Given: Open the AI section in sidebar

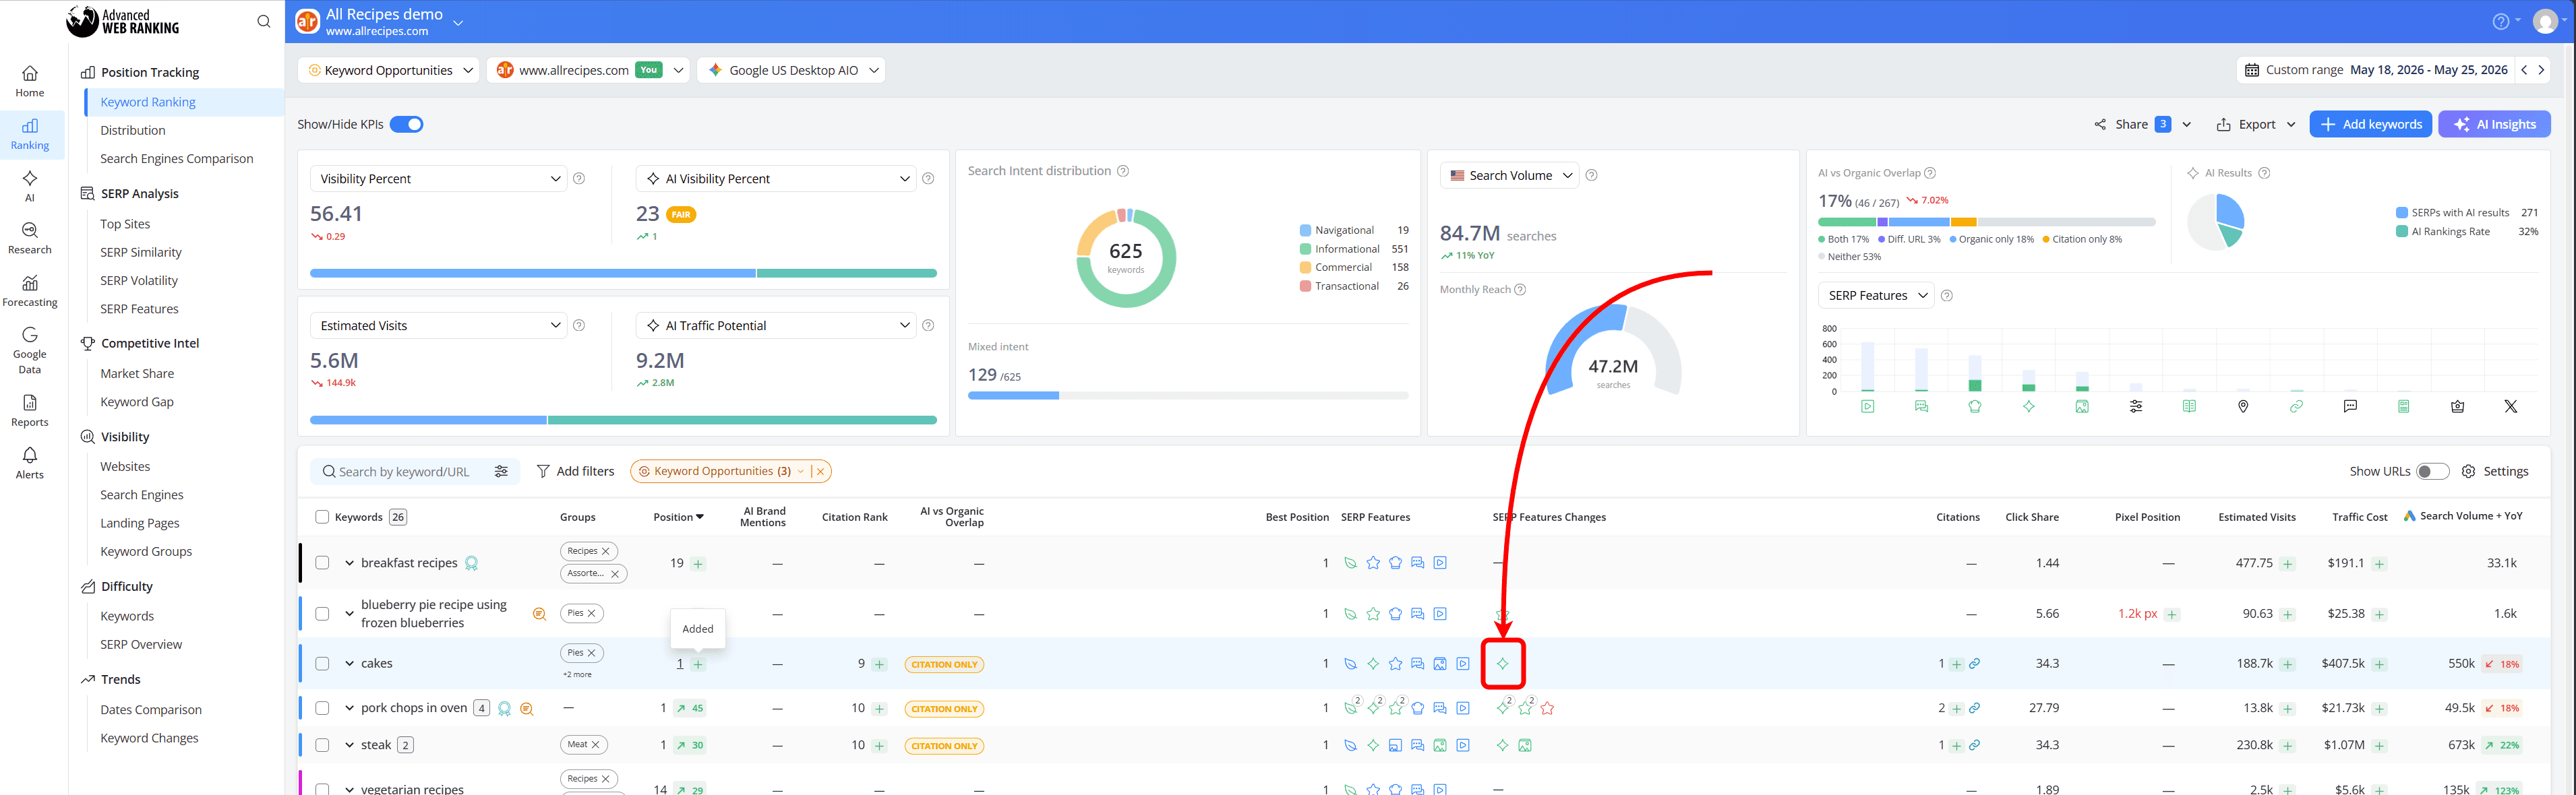Looking at the screenshot, I should 30,186.
